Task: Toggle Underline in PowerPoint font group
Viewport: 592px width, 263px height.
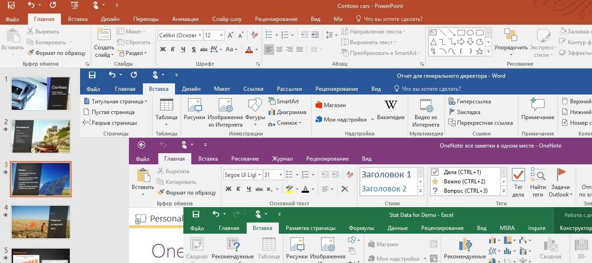Action: pos(183,49)
